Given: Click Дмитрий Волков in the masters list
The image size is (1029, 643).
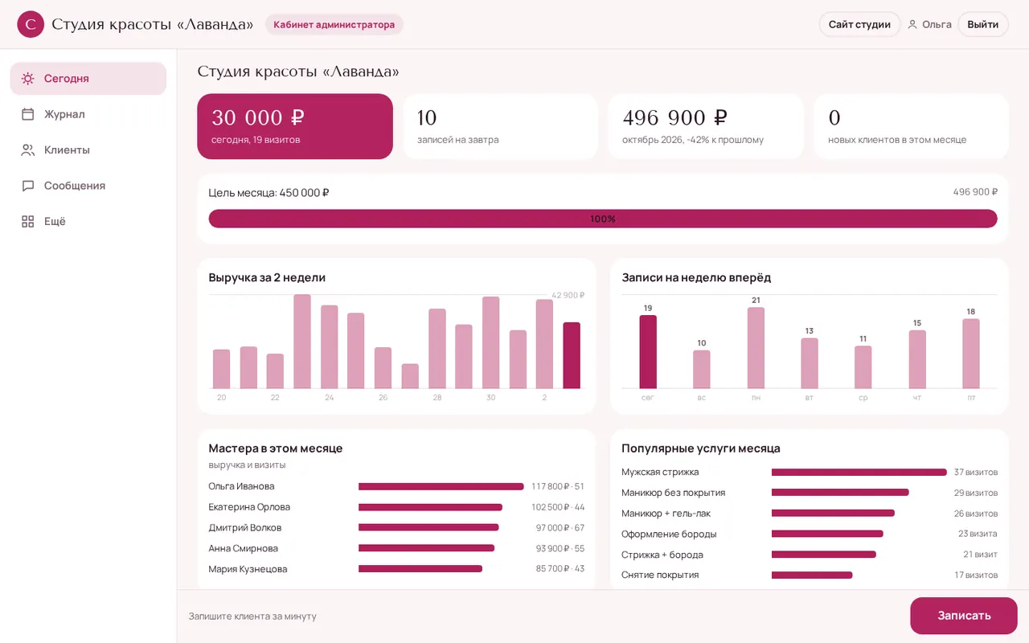Looking at the screenshot, I should [x=396, y=528].
